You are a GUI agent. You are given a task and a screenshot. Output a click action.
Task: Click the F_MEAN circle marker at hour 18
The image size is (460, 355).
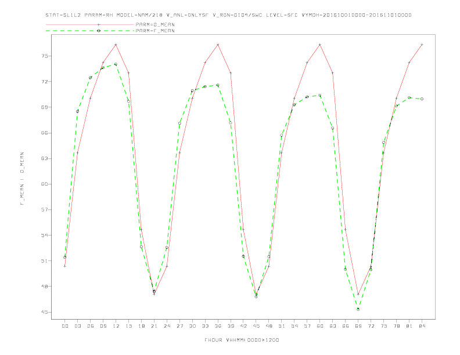[x=141, y=247]
